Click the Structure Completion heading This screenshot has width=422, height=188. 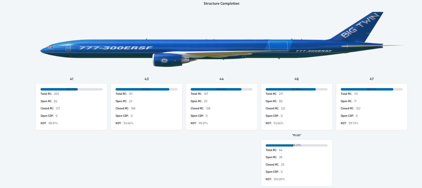click(222, 3)
